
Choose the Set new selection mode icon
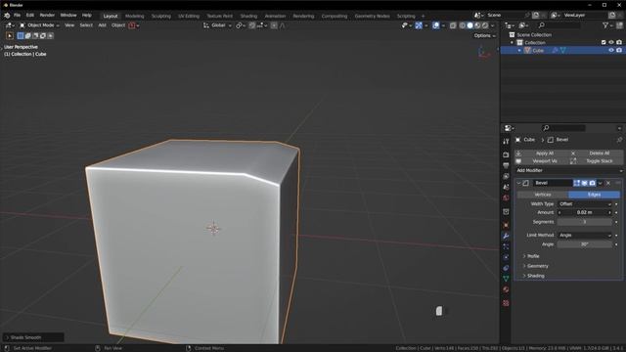click(x=21, y=36)
